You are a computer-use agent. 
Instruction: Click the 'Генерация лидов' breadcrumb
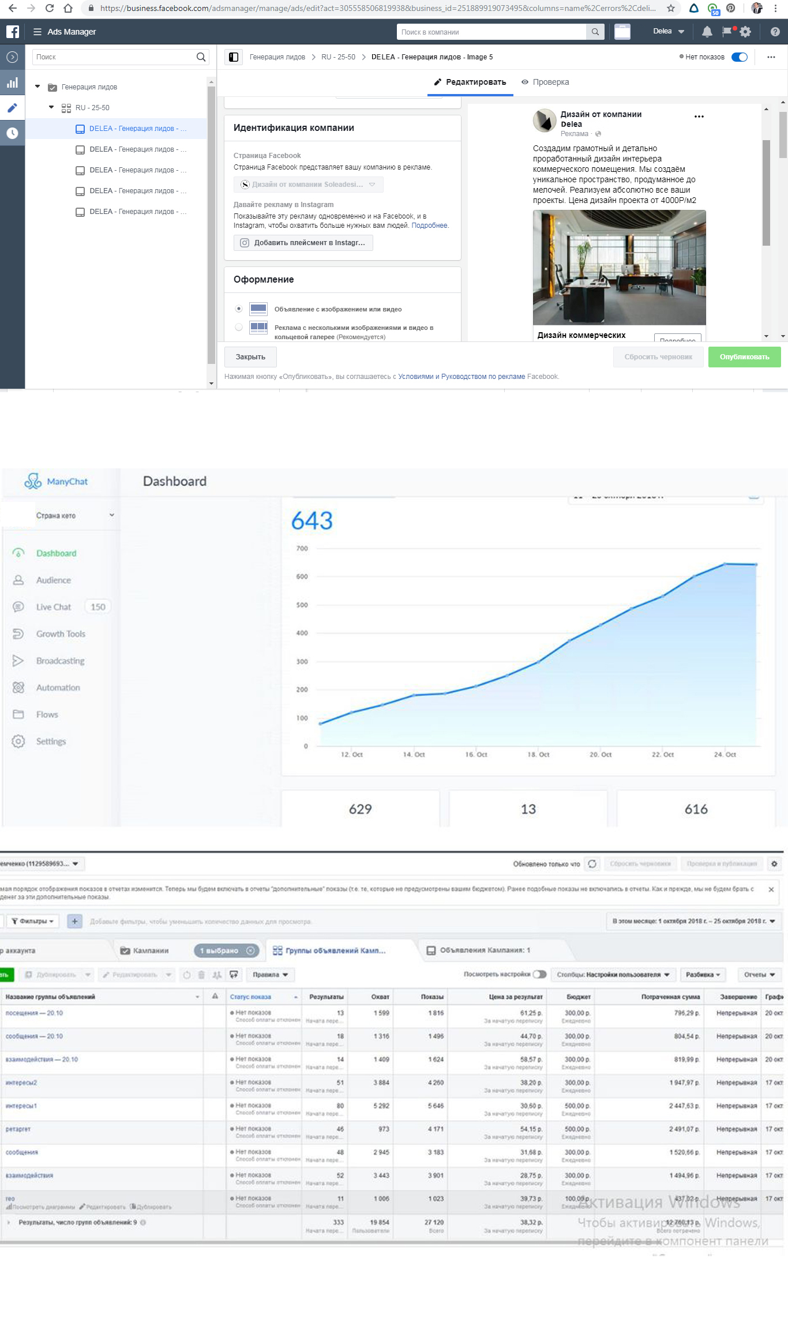pyautogui.click(x=277, y=57)
